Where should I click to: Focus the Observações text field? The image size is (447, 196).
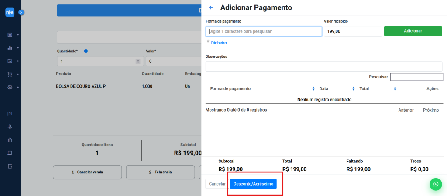323,67
